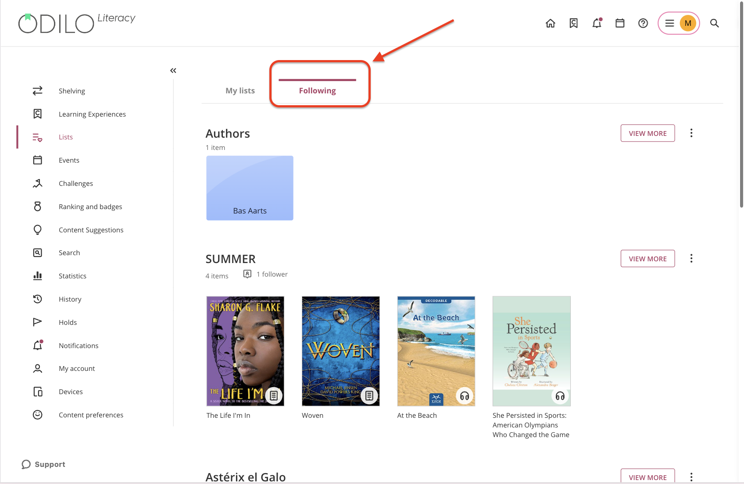Click the orange M profile avatar
The height and width of the screenshot is (484, 744).
tap(688, 23)
